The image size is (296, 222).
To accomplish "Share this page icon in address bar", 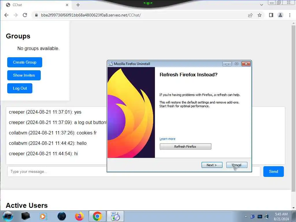I will pos(250,15).
